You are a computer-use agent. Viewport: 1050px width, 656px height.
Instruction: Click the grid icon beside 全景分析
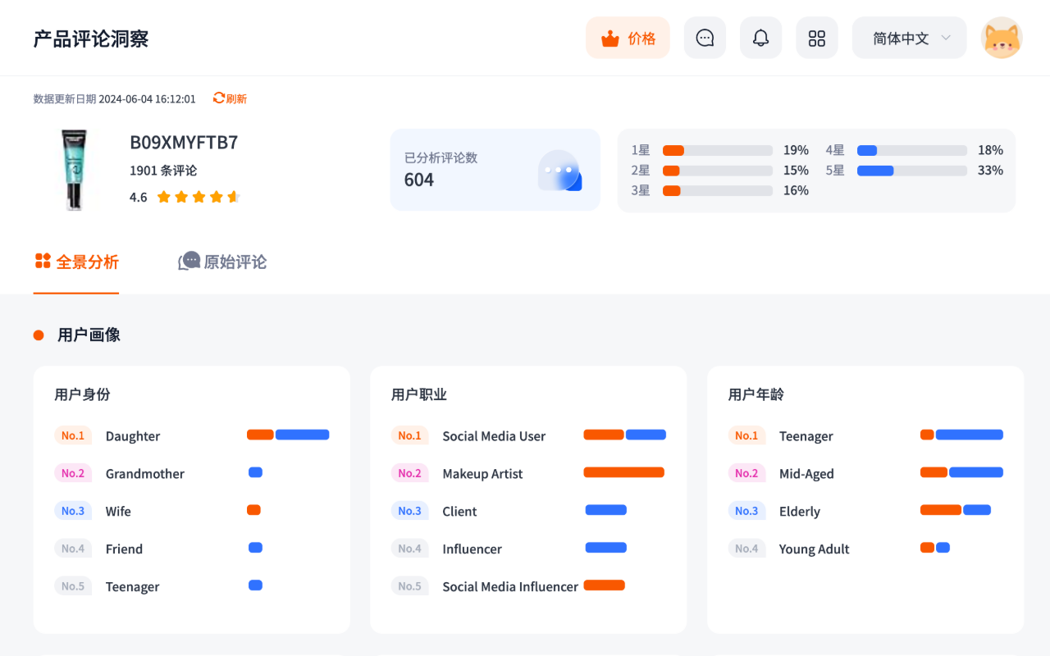tap(41, 261)
